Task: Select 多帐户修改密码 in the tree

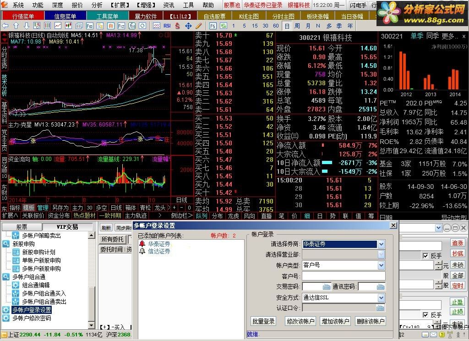Action: click(x=32, y=318)
